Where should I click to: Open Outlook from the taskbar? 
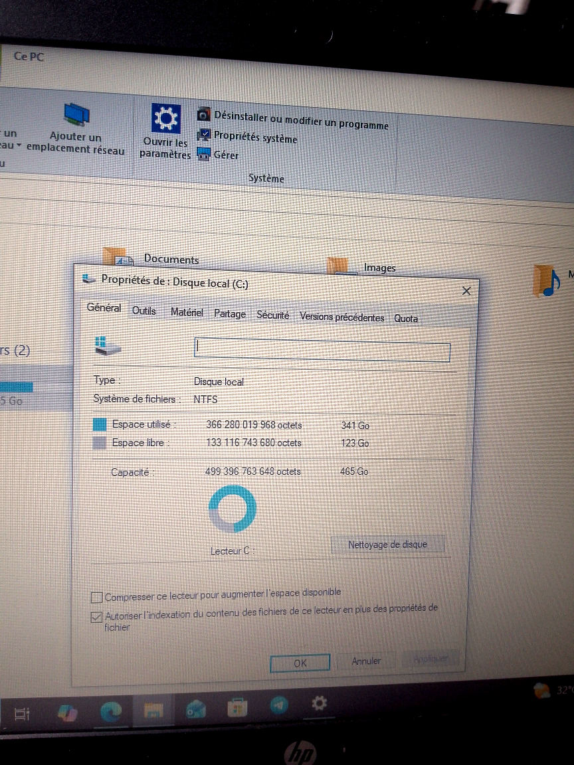195,709
